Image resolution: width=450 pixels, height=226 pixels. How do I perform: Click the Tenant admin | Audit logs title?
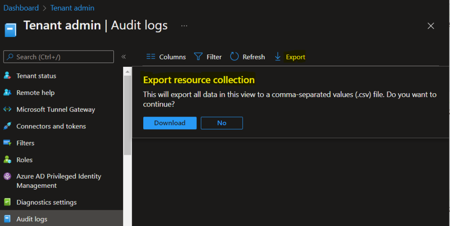[x=95, y=25]
